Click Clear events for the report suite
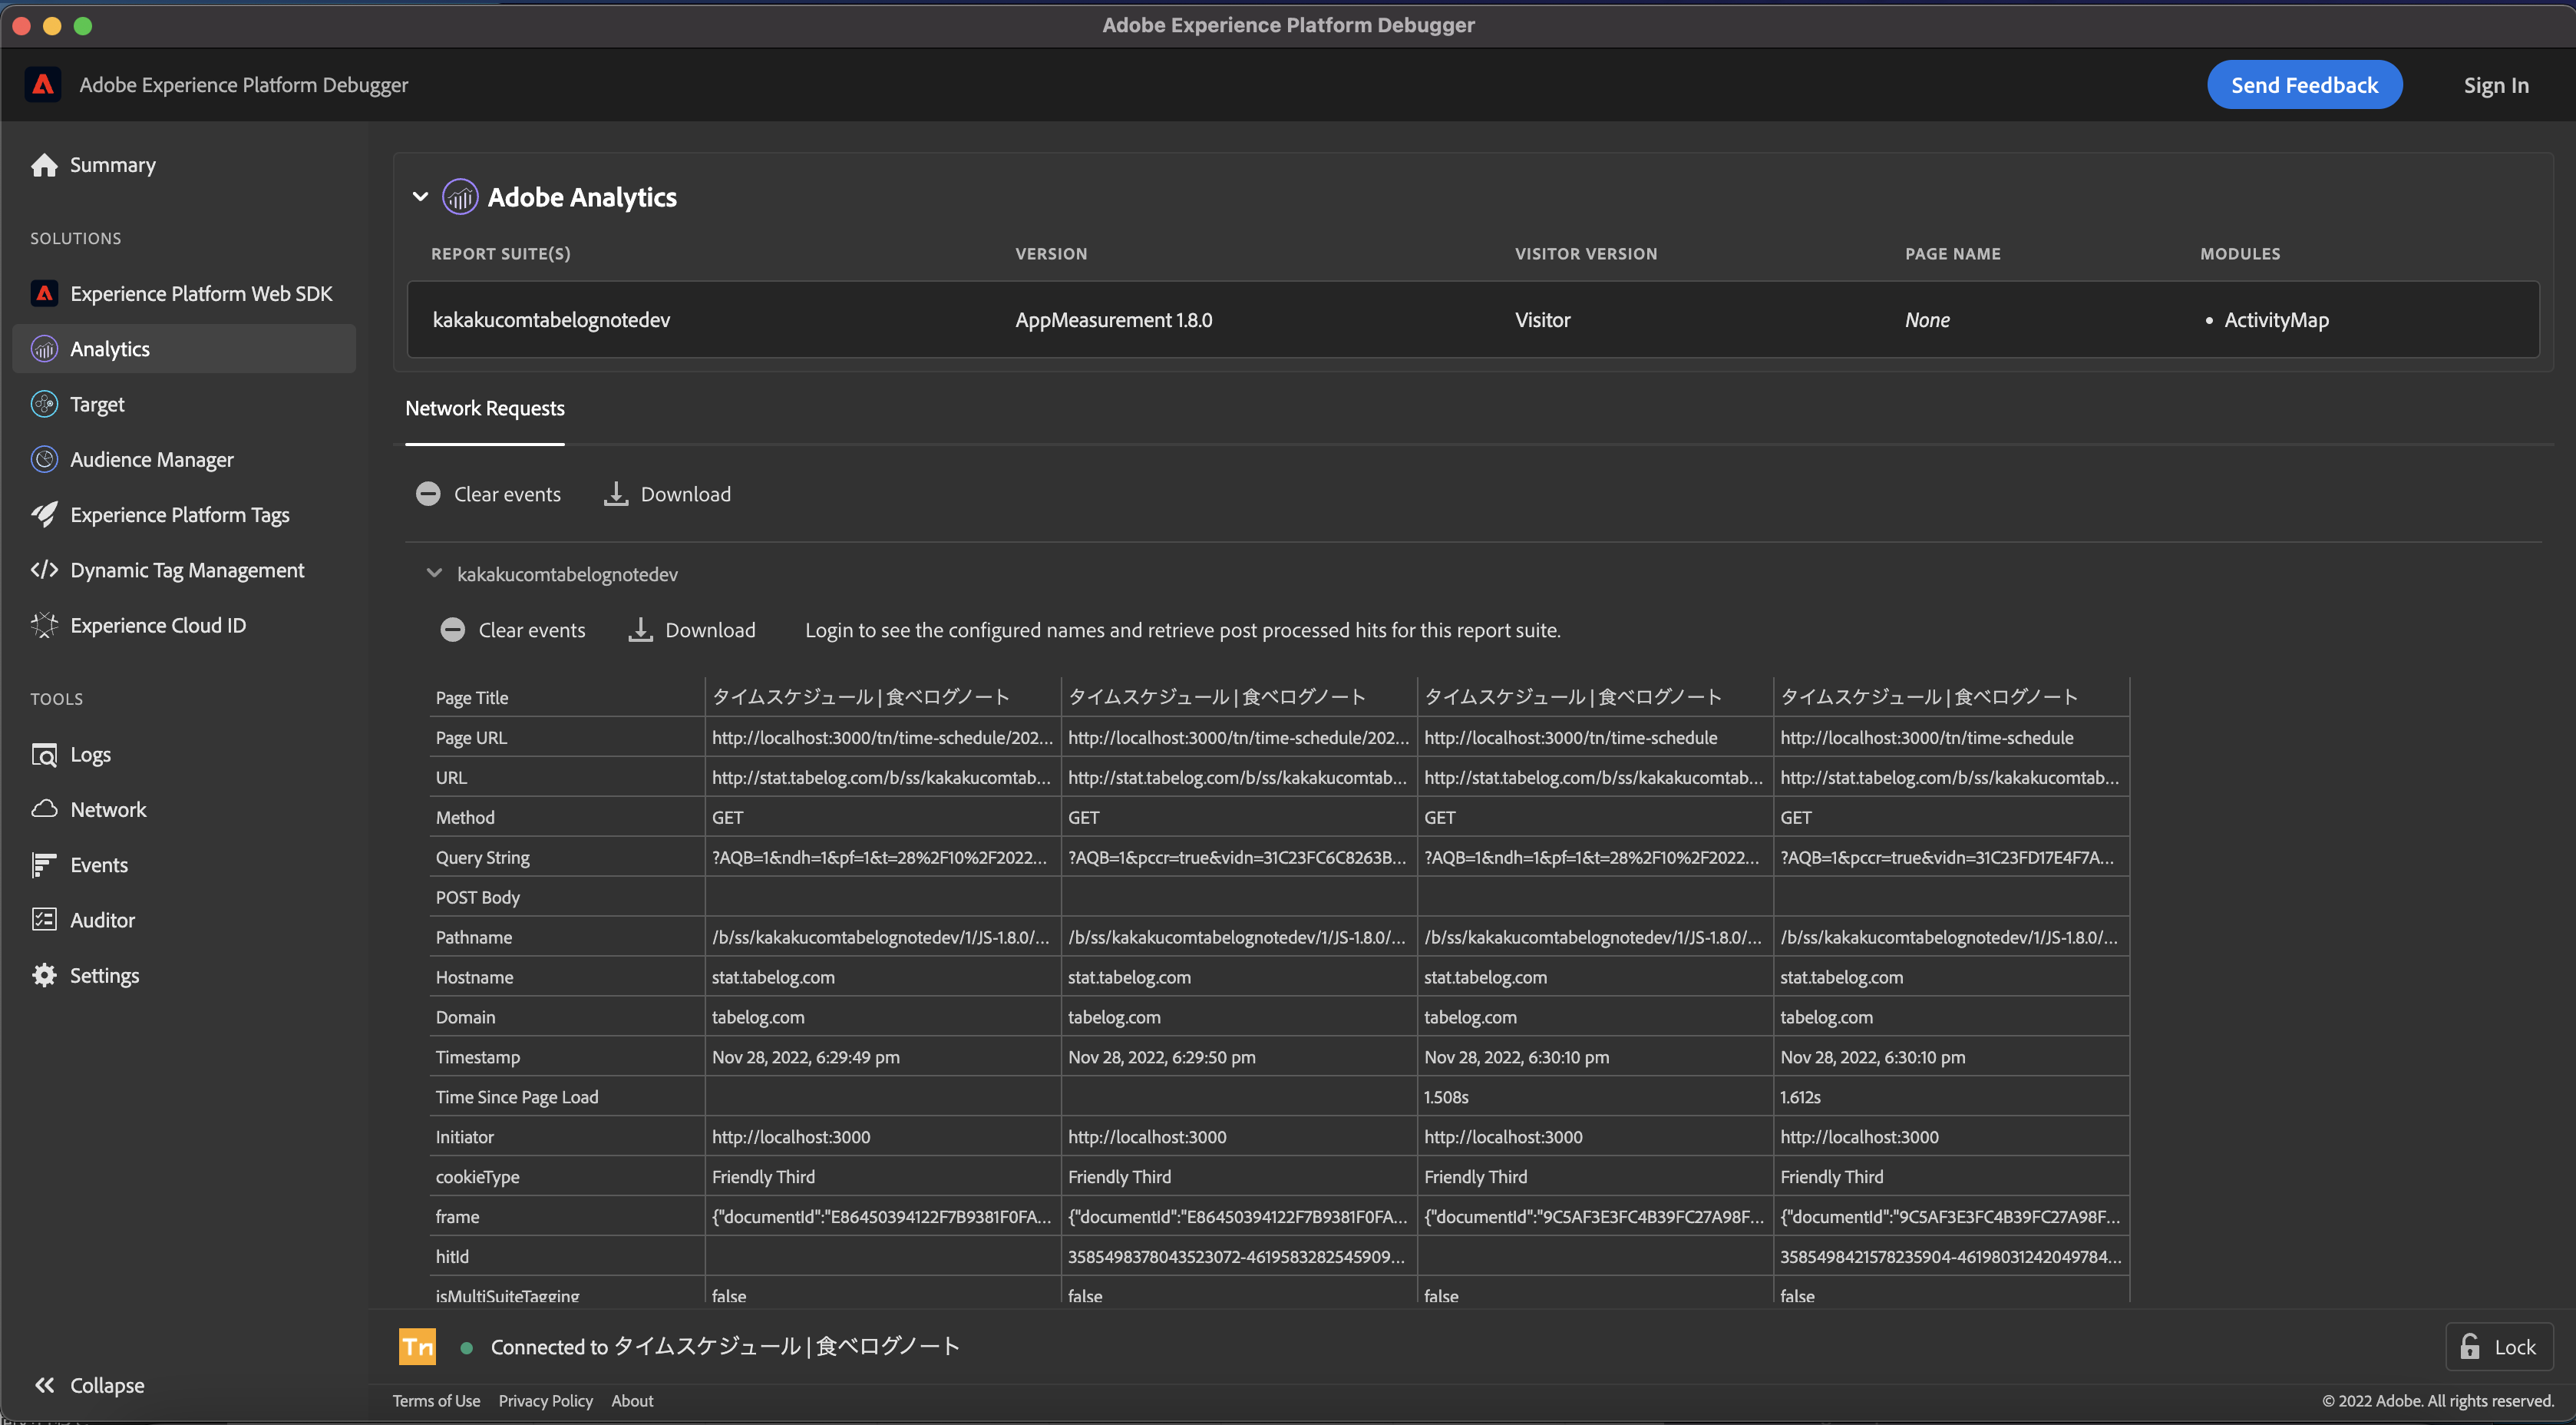The width and height of the screenshot is (2576, 1425). 512,629
